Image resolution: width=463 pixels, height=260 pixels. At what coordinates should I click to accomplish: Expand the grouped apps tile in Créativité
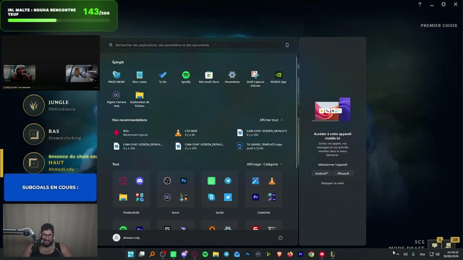pyautogui.click(x=272, y=197)
